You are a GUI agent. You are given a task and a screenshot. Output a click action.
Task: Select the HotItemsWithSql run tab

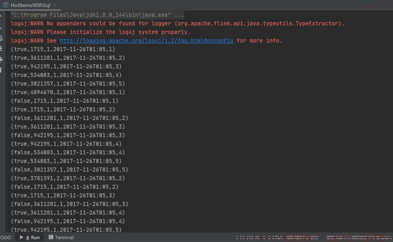(x=30, y=5)
